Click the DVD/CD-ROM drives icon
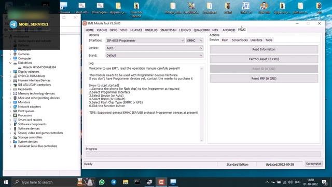The image size is (332, 187). (x=15, y=76)
